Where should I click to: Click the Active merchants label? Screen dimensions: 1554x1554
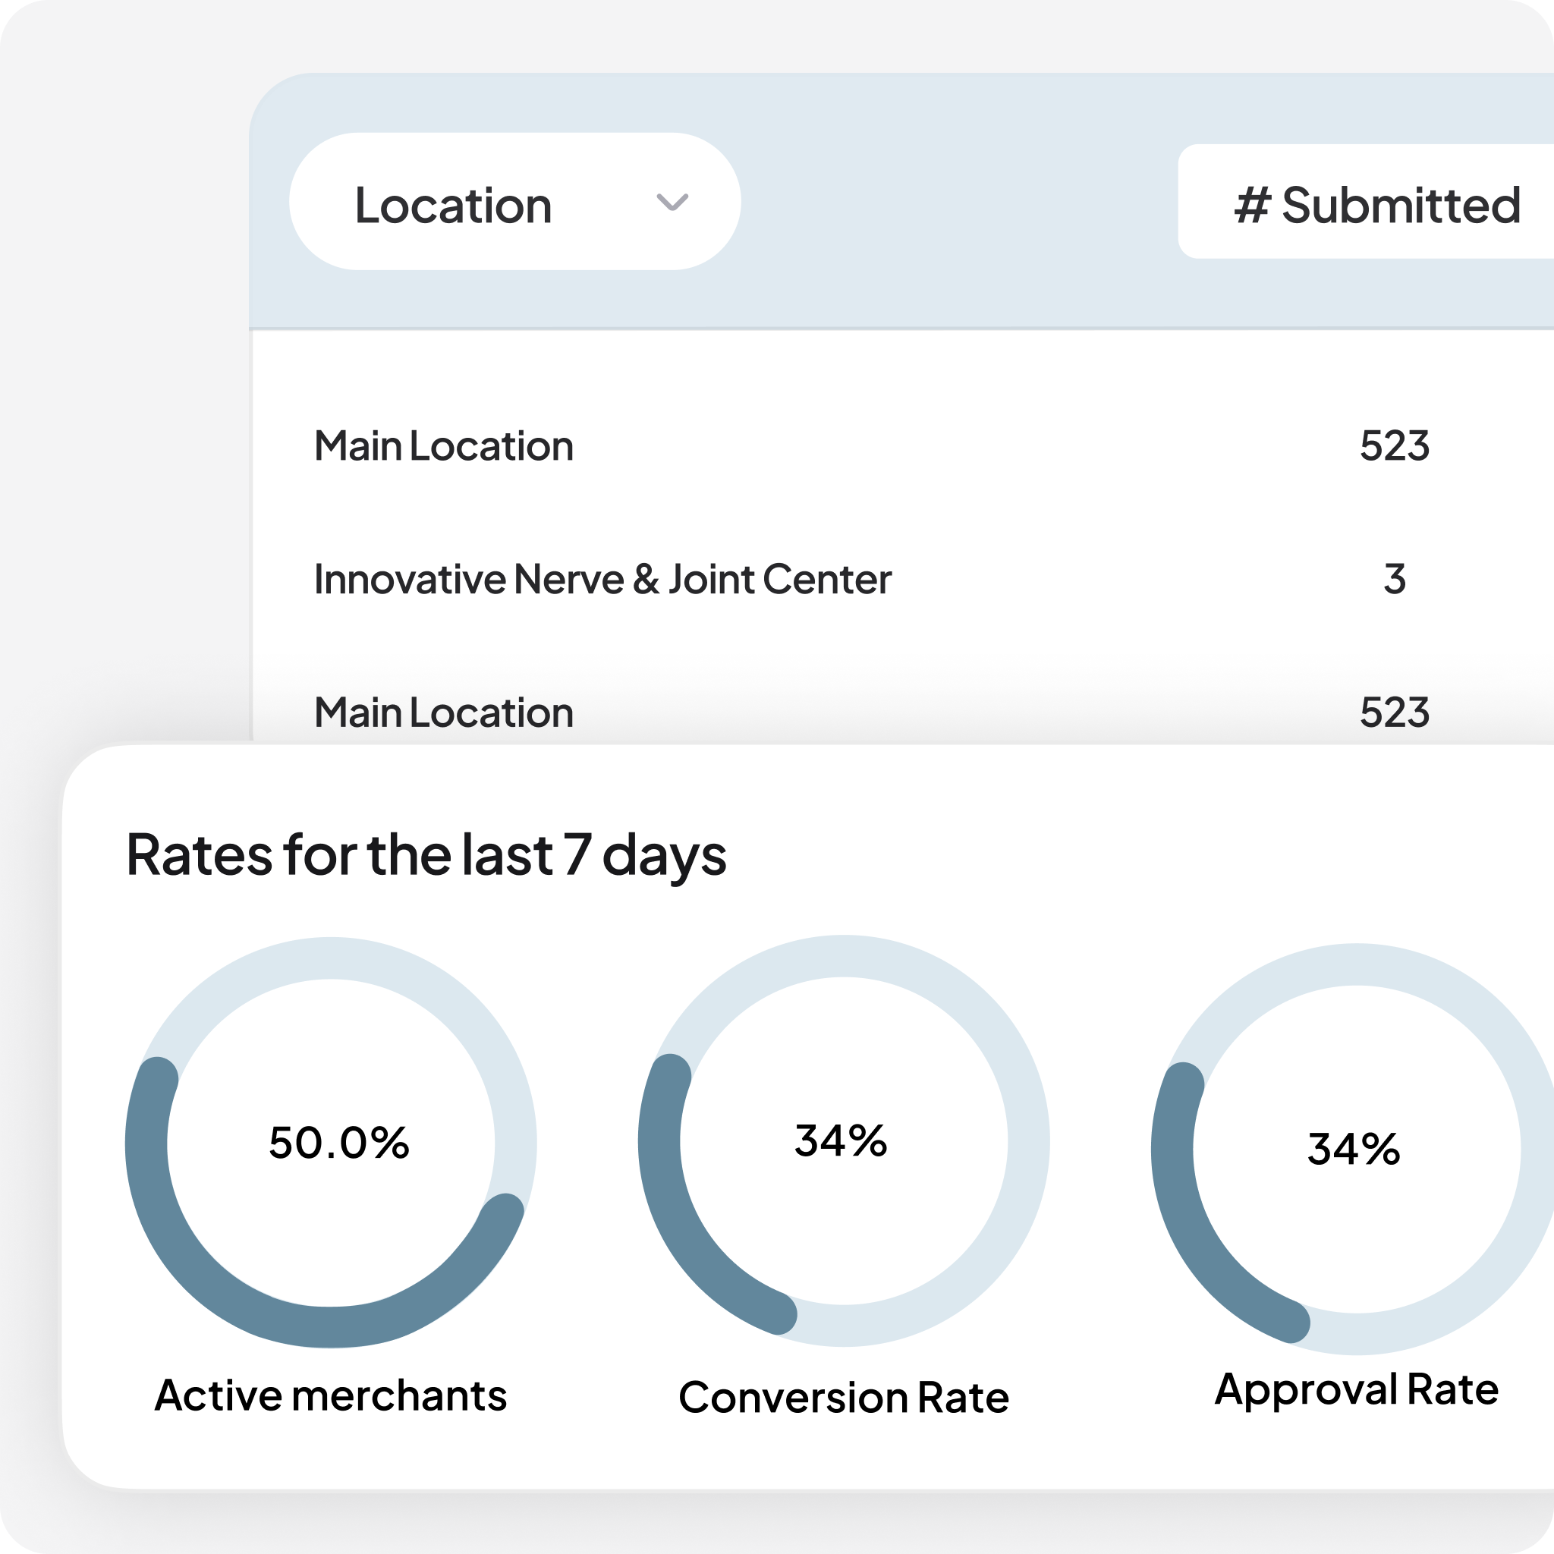(x=332, y=1397)
